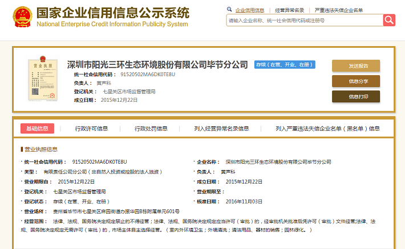Click the company name heading in header card
This screenshot has height=249, width=405.
[x=157, y=65]
